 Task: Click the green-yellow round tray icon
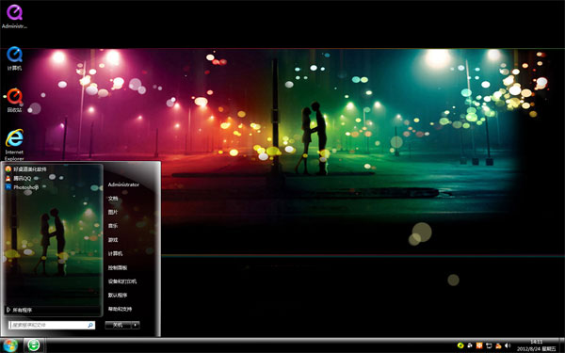(x=460, y=345)
